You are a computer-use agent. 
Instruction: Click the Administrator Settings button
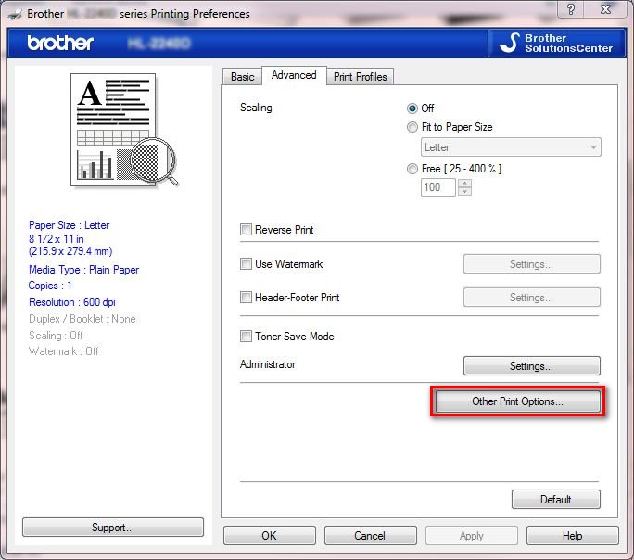coord(531,366)
